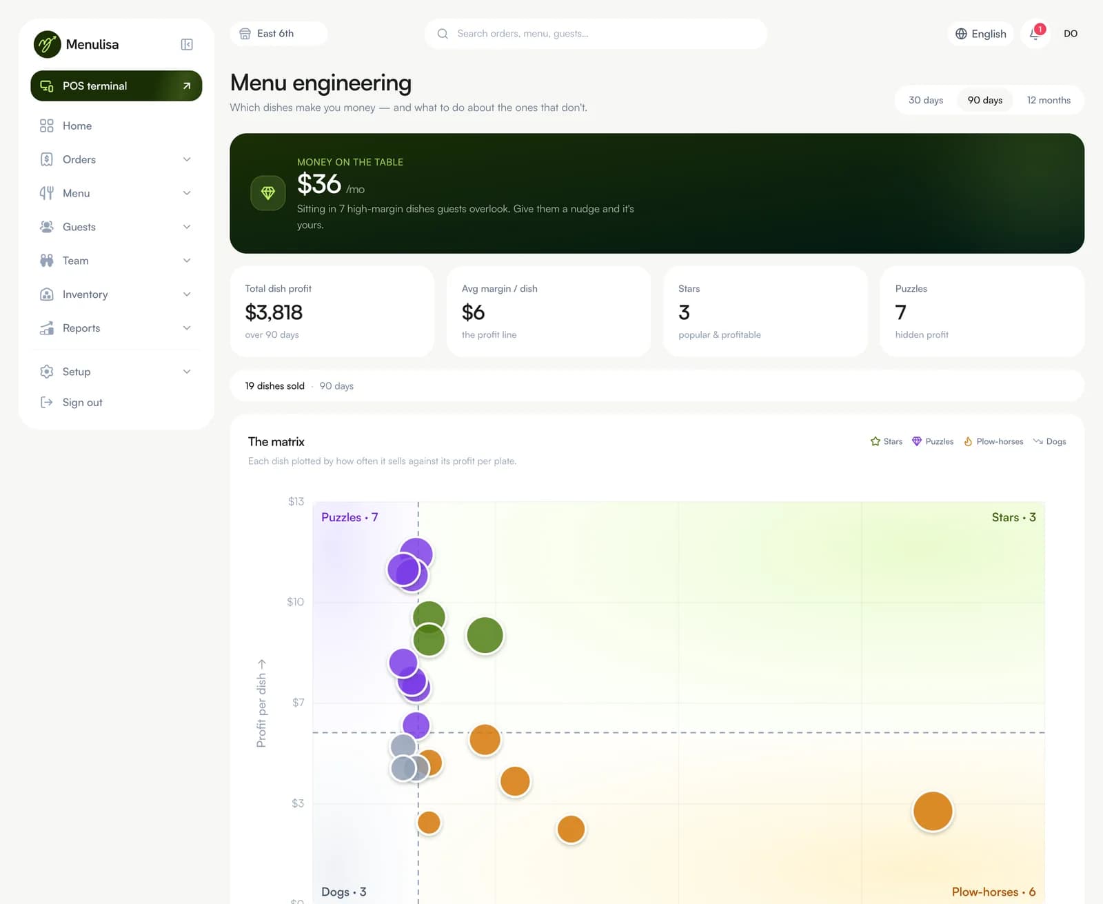This screenshot has height=904, width=1103.
Task: Expand the Inventory submenu chevron
Action: point(187,294)
